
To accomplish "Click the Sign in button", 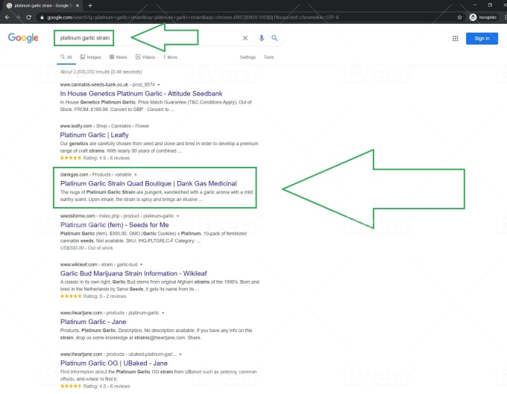I will point(482,39).
